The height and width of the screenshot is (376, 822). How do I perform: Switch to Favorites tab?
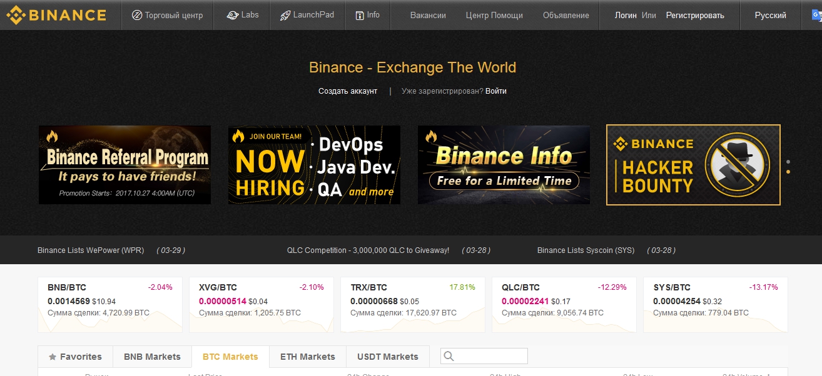[75, 357]
